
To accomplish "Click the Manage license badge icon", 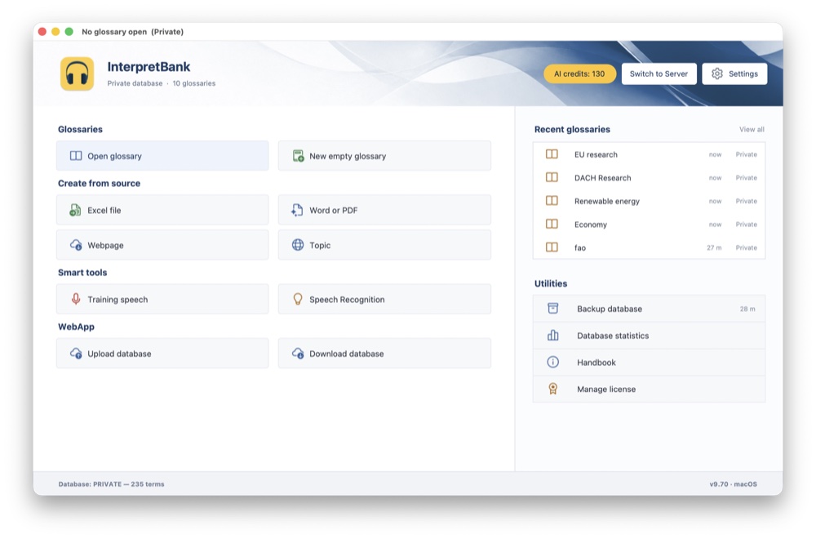I will click(x=553, y=389).
